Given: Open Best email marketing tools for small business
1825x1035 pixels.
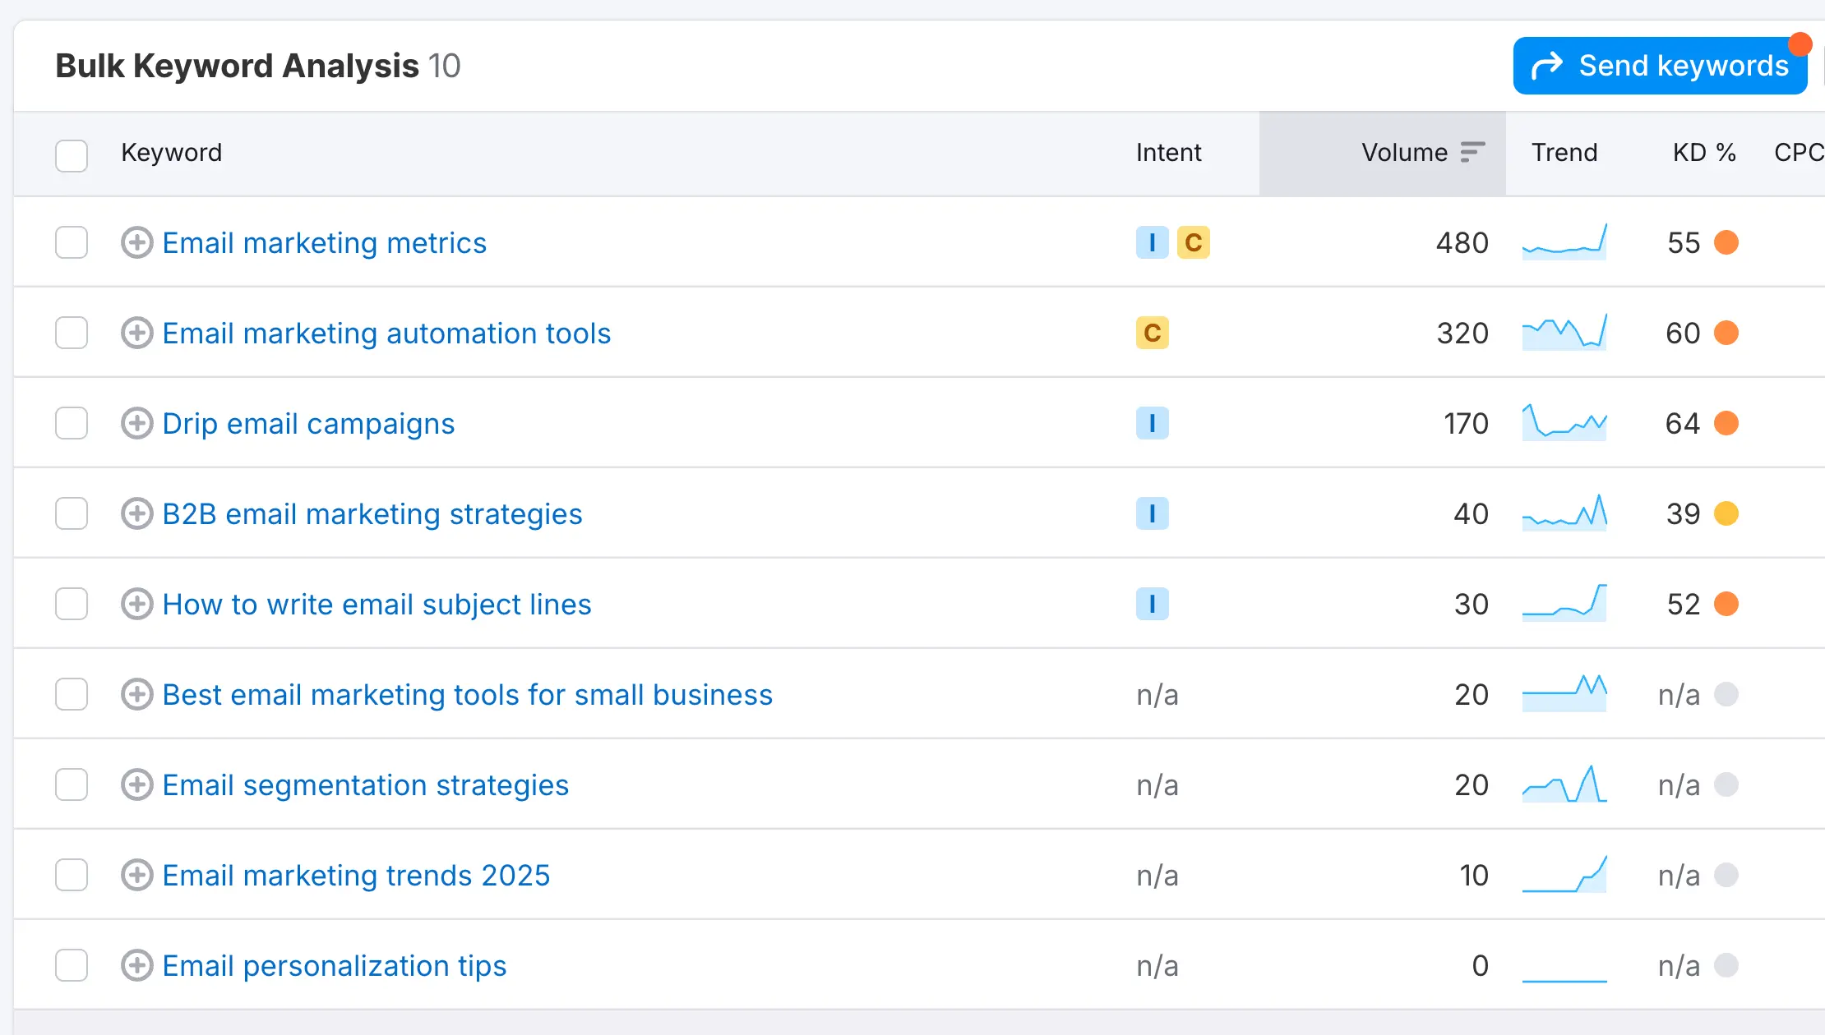Looking at the screenshot, I should point(467,695).
